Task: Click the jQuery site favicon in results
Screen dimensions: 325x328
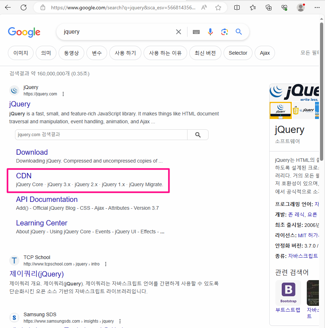Action: 14,90
